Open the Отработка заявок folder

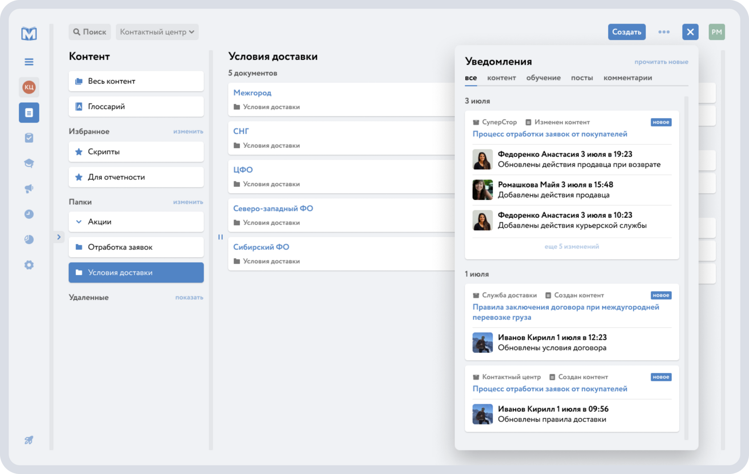tap(136, 247)
